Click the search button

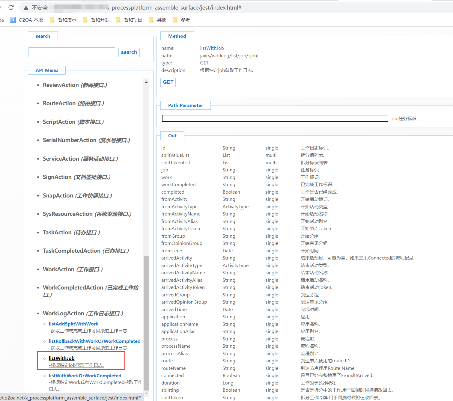(129, 52)
